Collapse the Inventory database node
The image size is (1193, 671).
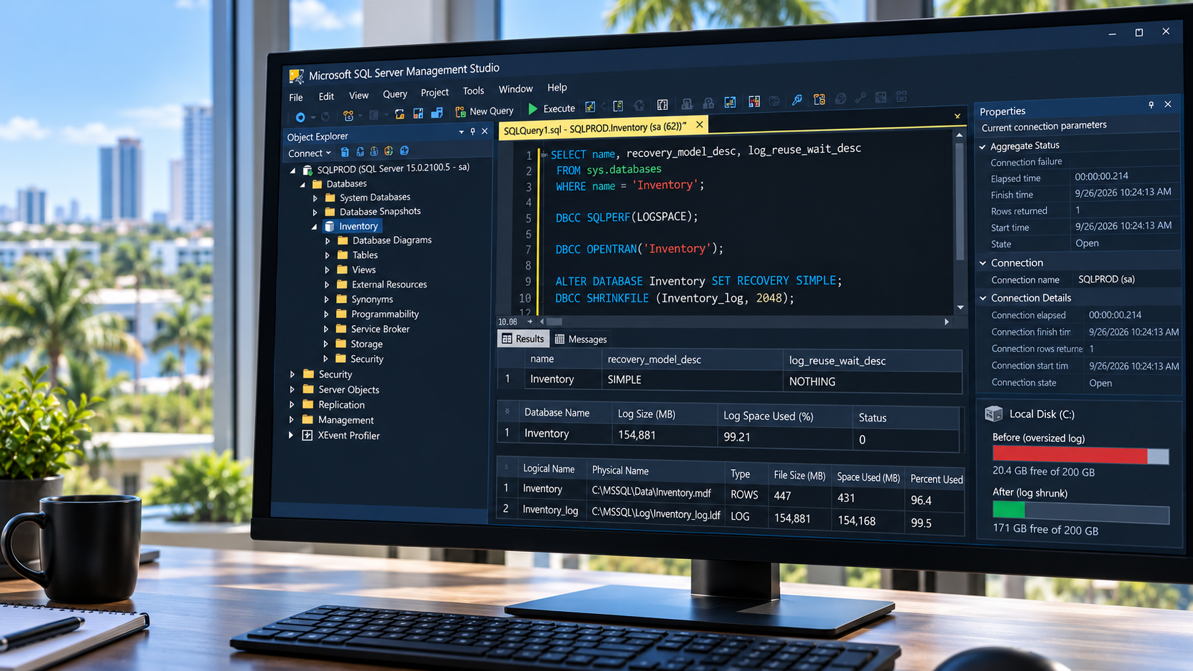[314, 227]
